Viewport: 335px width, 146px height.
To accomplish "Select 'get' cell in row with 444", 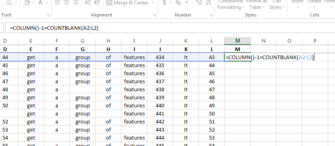I will (x=31, y=138).
